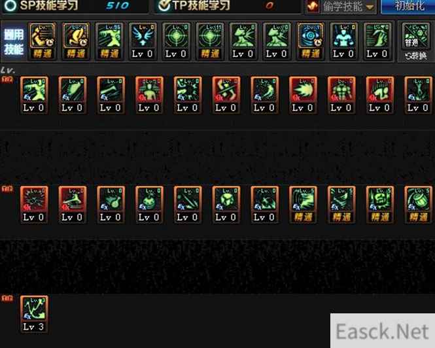Viewport: 435px width, 348px height.
Task: Collapse the first EX skill row marker
Action: click(7, 80)
